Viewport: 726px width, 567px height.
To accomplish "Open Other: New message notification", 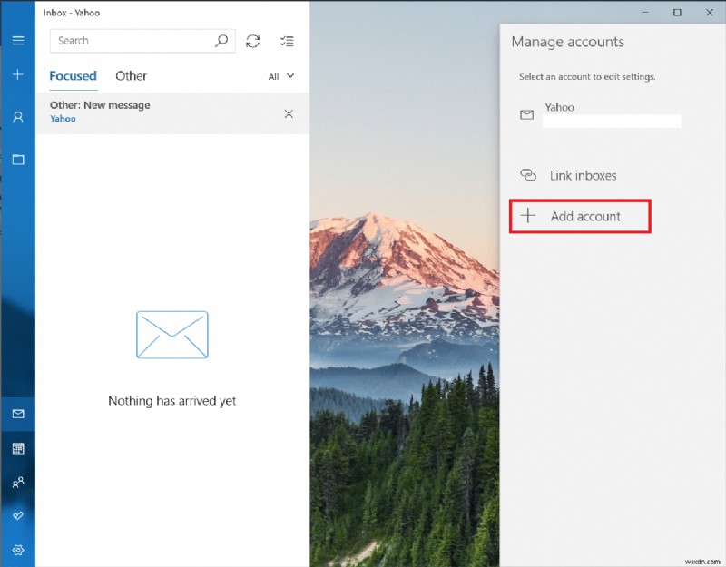I will [x=172, y=113].
